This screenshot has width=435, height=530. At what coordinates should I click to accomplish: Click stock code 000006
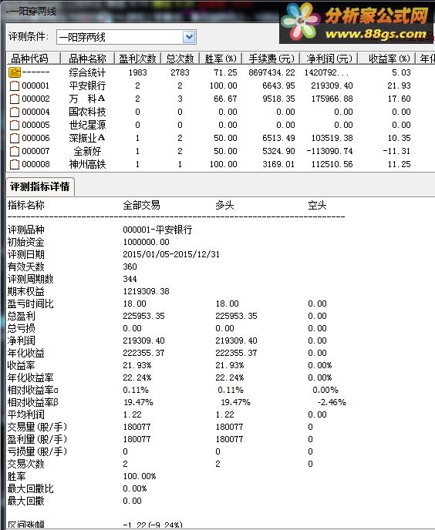(x=35, y=138)
